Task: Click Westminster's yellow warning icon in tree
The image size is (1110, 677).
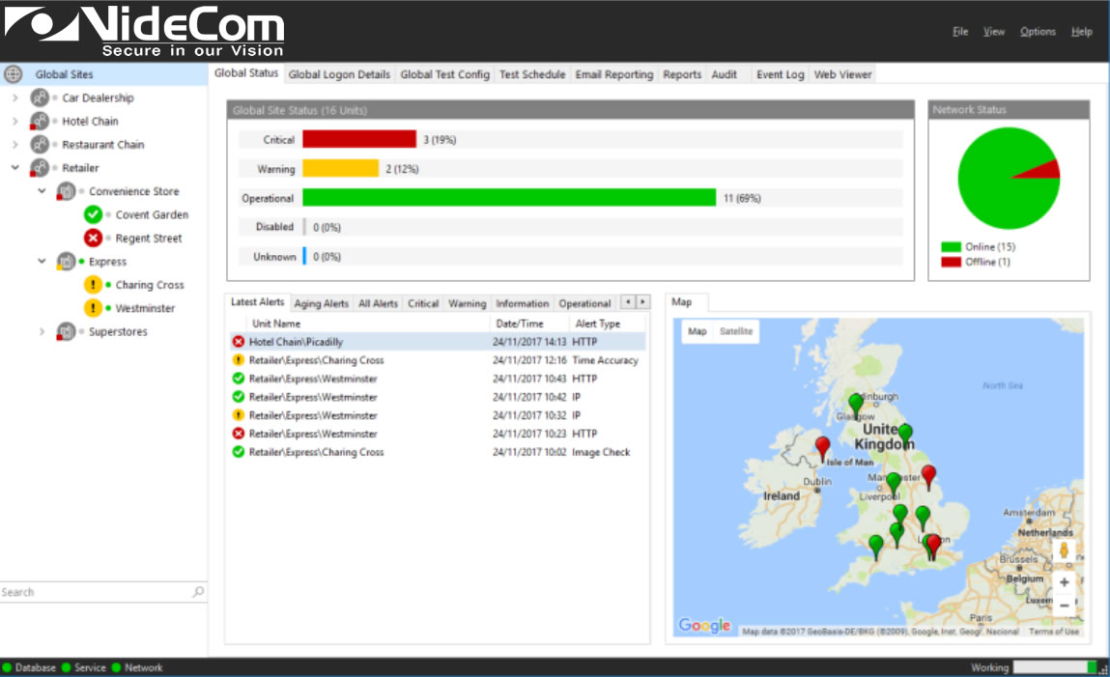Action: tap(93, 308)
